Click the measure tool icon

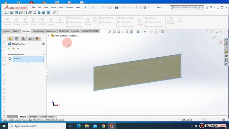coord(54,13)
